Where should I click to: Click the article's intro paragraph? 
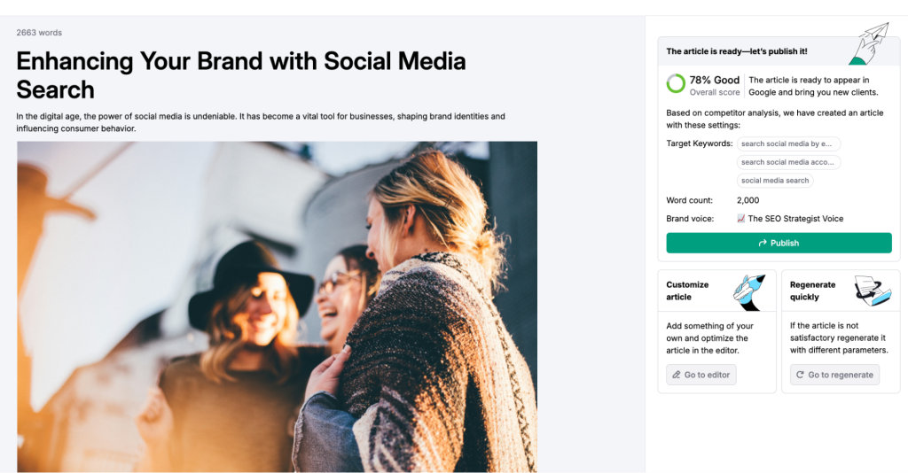pos(261,122)
